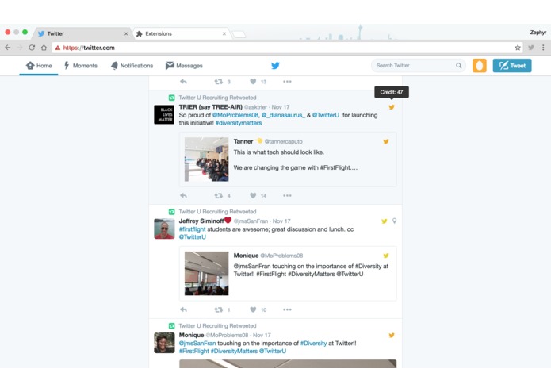Like TRIER's tweet with 14 likes
Viewport: 551px width, 392px height.
[x=253, y=195]
